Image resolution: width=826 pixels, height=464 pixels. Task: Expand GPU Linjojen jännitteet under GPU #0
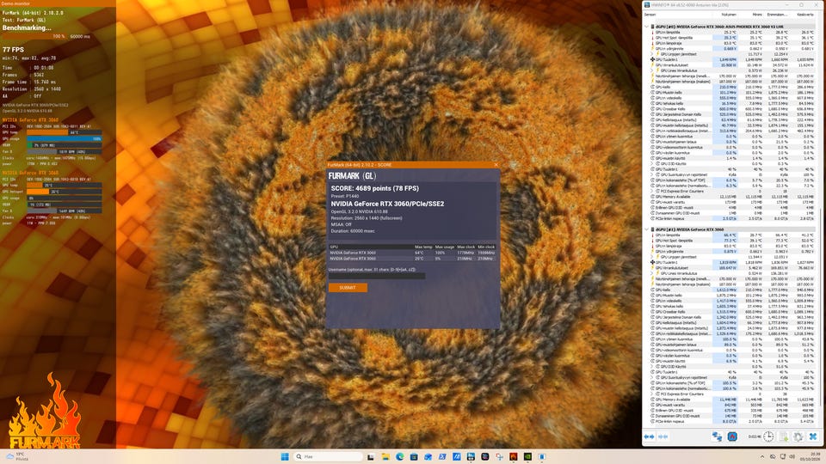tap(653, 53)
